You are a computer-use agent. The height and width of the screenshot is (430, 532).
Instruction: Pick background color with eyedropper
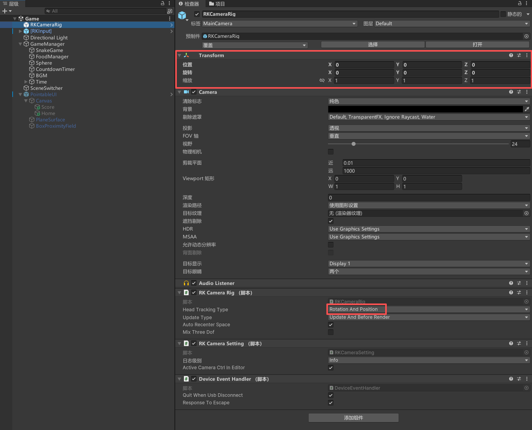(527, 109)
